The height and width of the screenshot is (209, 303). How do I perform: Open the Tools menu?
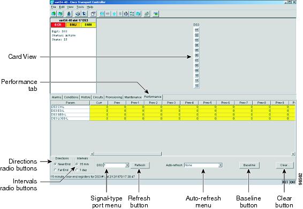(x=80, y=7)
